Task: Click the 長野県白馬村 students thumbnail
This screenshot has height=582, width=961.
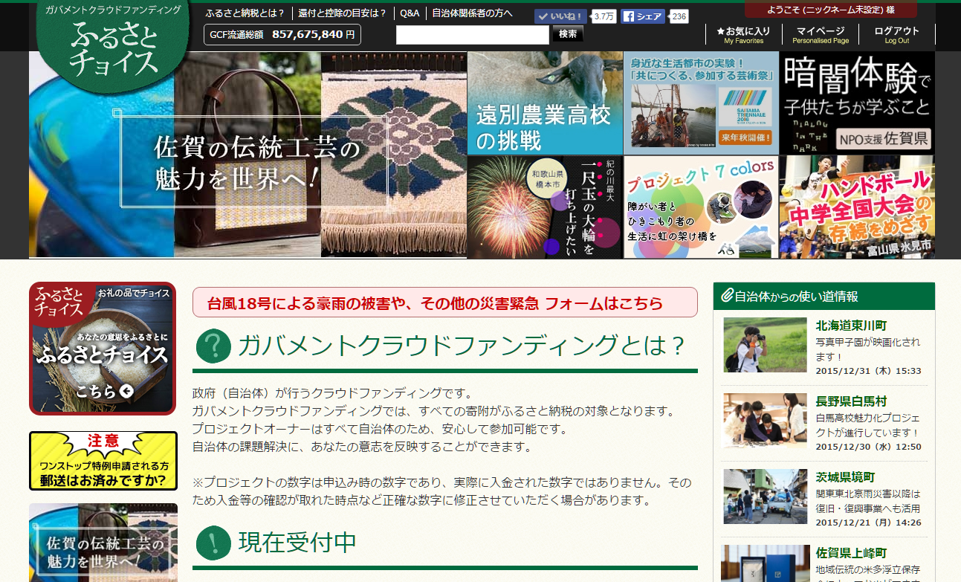Action: coord(765,421)
